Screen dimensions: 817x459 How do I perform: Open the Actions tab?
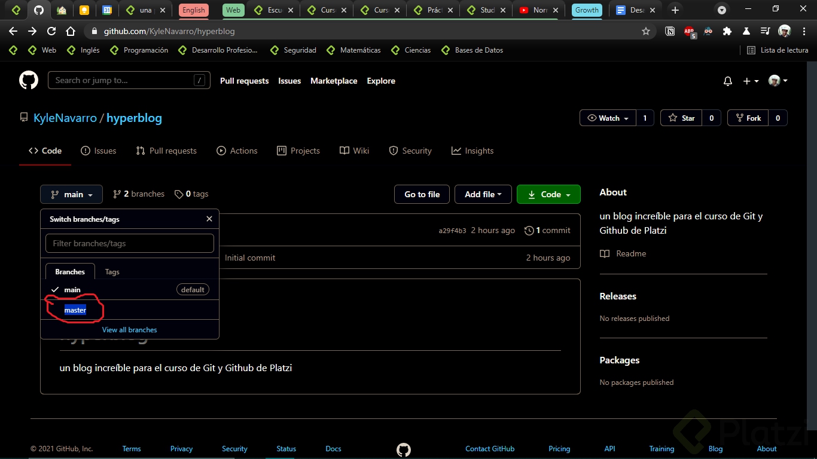coord(237,151)
